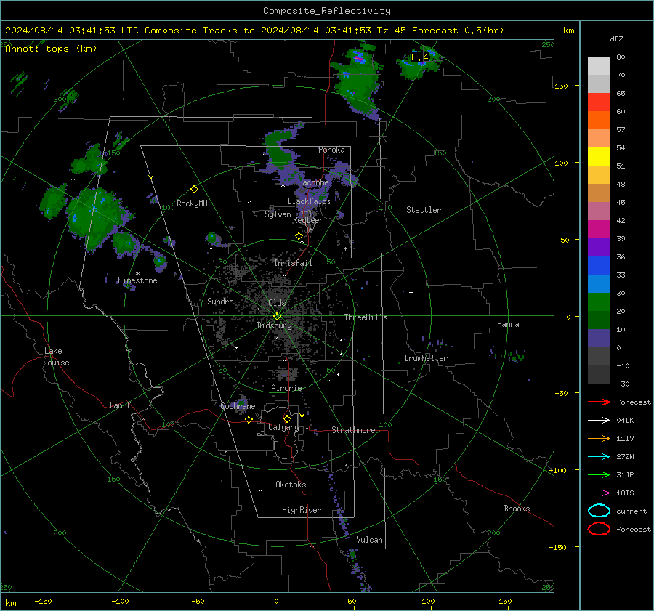Image resolution: width=654 pixels, height=611 pixels.
Task: Click the Stettler city label
Action: 424,210
